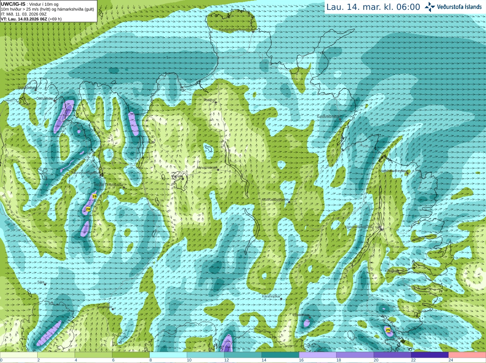
Task: Click the Akureyrarflugvöllur station label
Action: tap(85, 172)
